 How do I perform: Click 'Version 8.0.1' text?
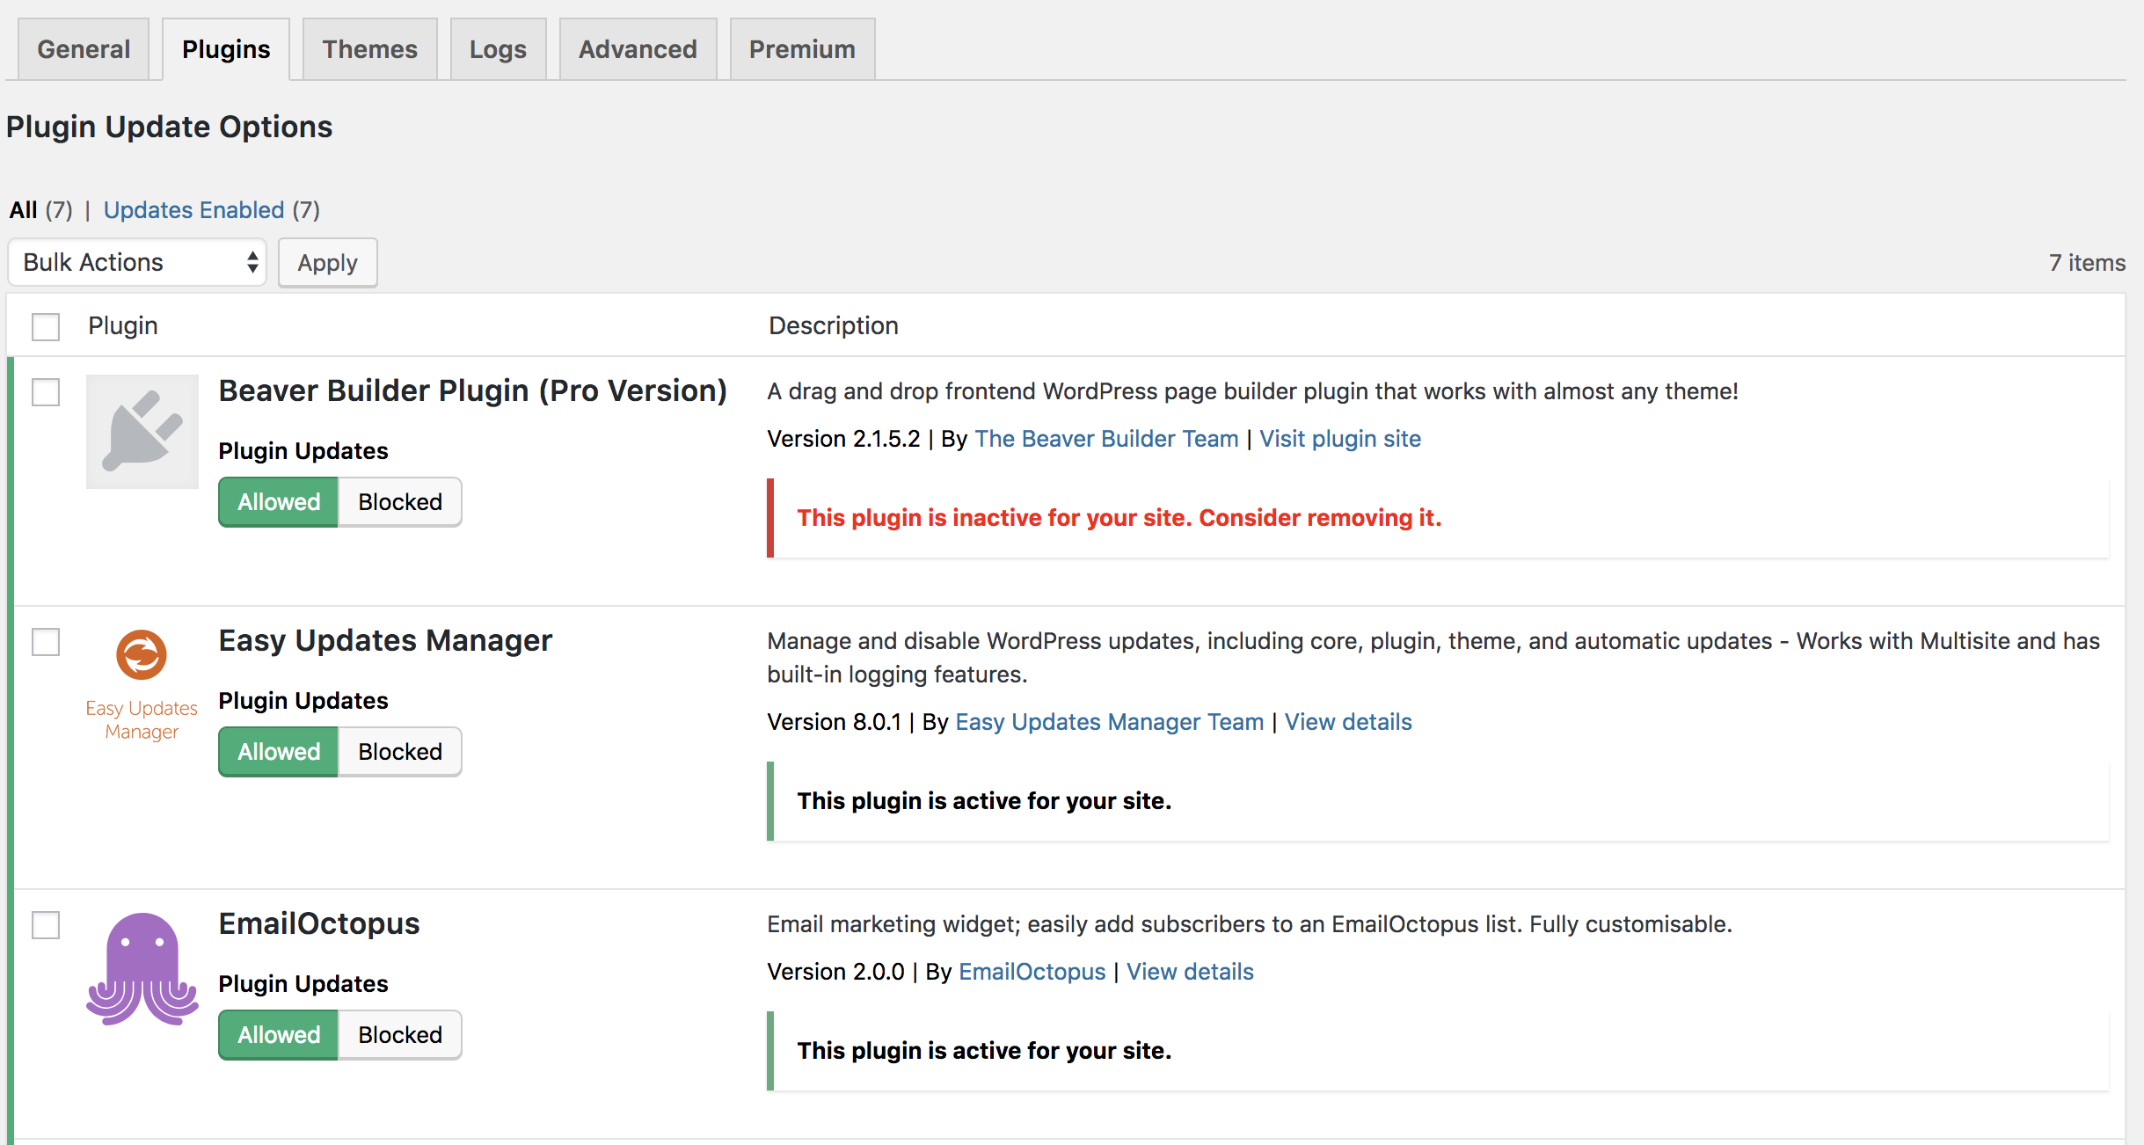point(834,722)
